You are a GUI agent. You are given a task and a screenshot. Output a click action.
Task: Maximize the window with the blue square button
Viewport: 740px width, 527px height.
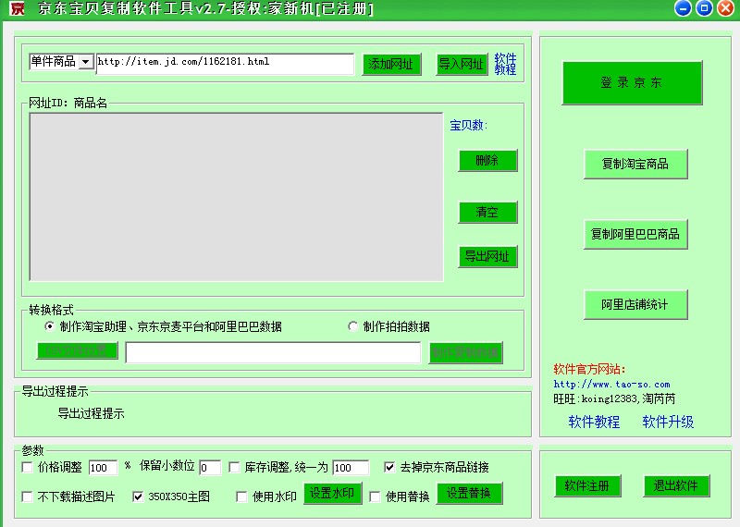704,8
